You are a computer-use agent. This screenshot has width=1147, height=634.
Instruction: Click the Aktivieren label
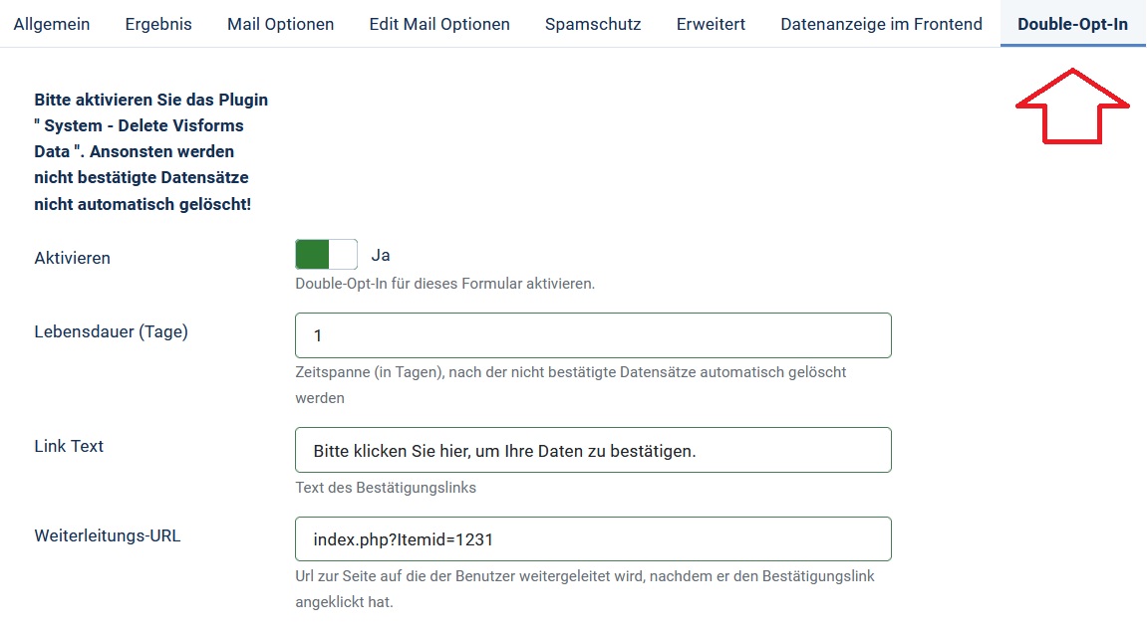pyautogui.click(x=72, y=258)
